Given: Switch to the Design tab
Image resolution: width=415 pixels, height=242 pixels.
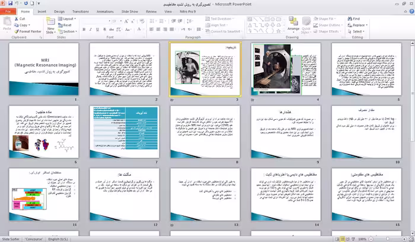Looking at the screenshot, I should 59,12.
